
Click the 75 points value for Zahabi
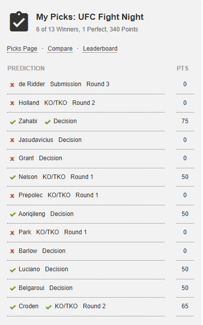[185, 121]
